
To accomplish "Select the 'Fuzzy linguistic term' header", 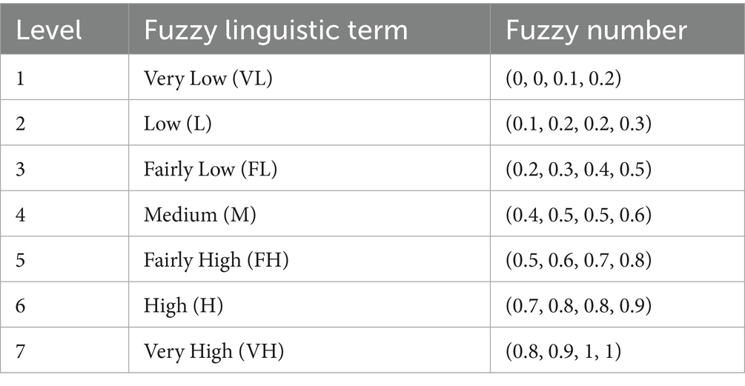I will 276,30.
